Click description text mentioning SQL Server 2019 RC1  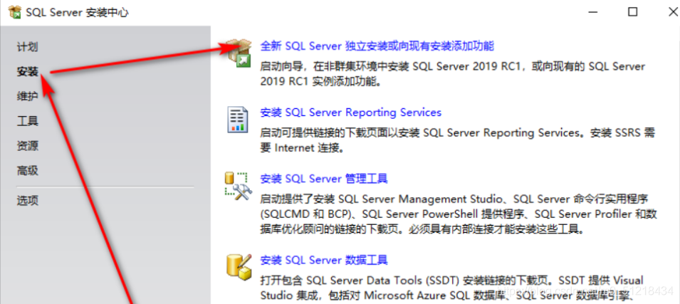[x=452, y=74]
